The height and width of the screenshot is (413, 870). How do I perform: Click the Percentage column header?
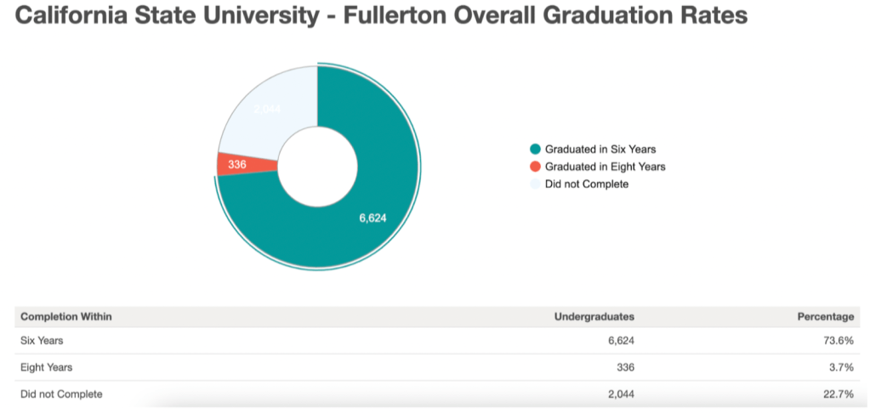pyautogui.click(x=825, y=317)
